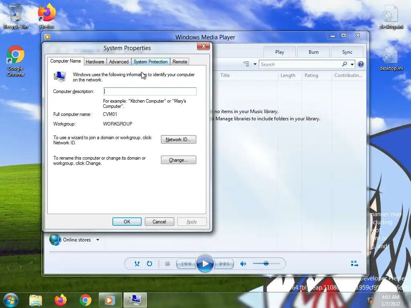Switch to the Remote tab

180,61
